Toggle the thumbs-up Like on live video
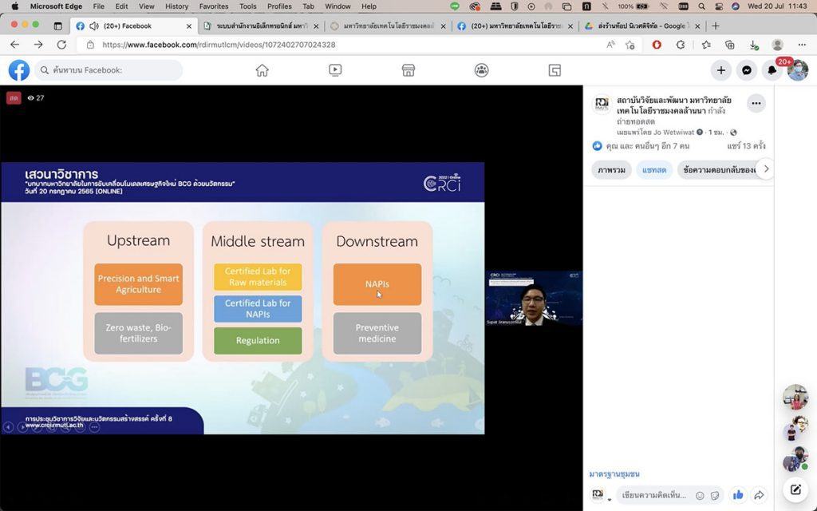Image resolution: width=817 pixels, height=511 pixels. tap(738, 495)
